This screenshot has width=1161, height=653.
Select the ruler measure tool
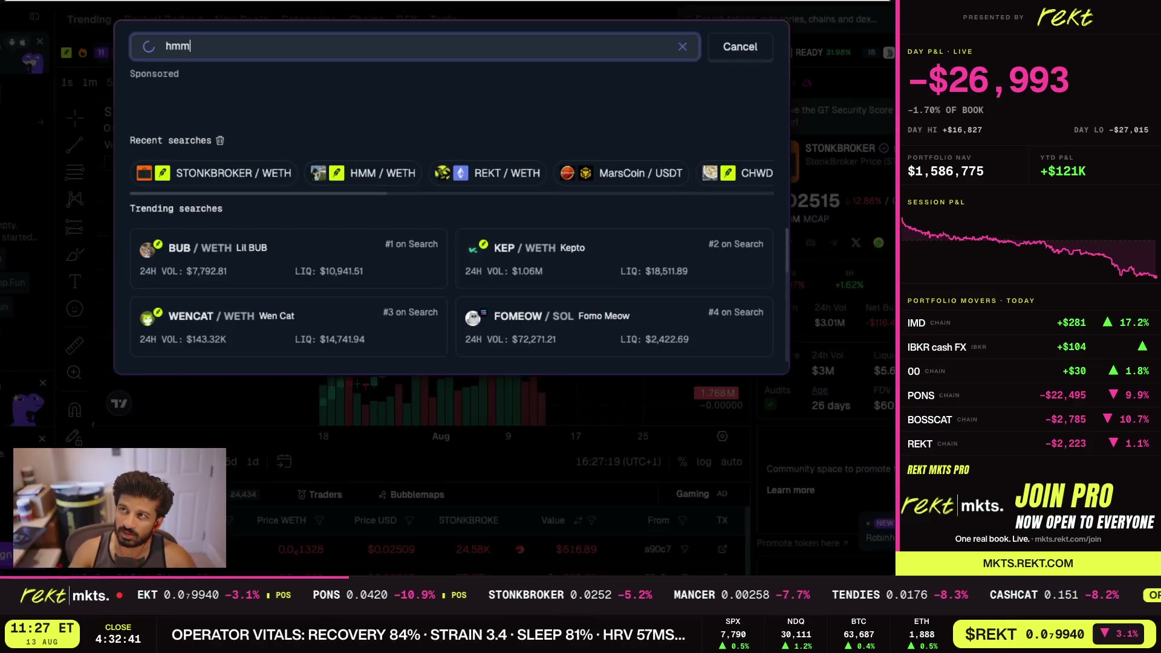75,345
